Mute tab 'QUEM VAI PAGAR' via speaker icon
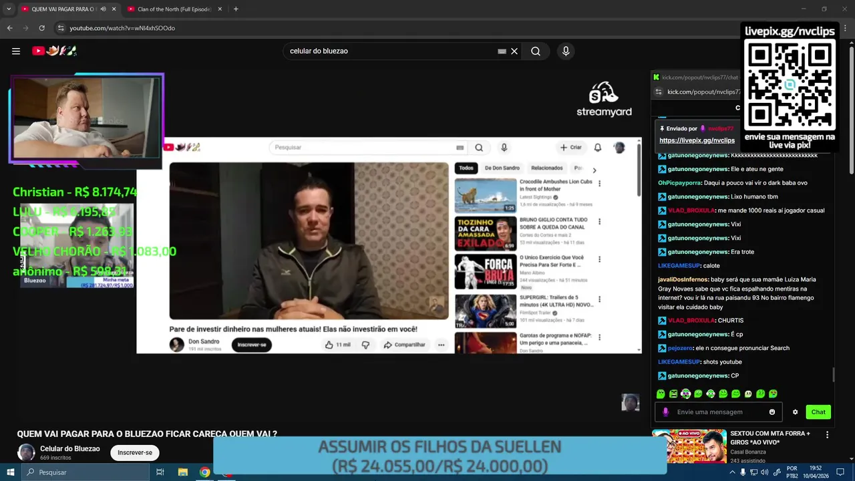The image size is (855, 481). click(x=103, y=9)
